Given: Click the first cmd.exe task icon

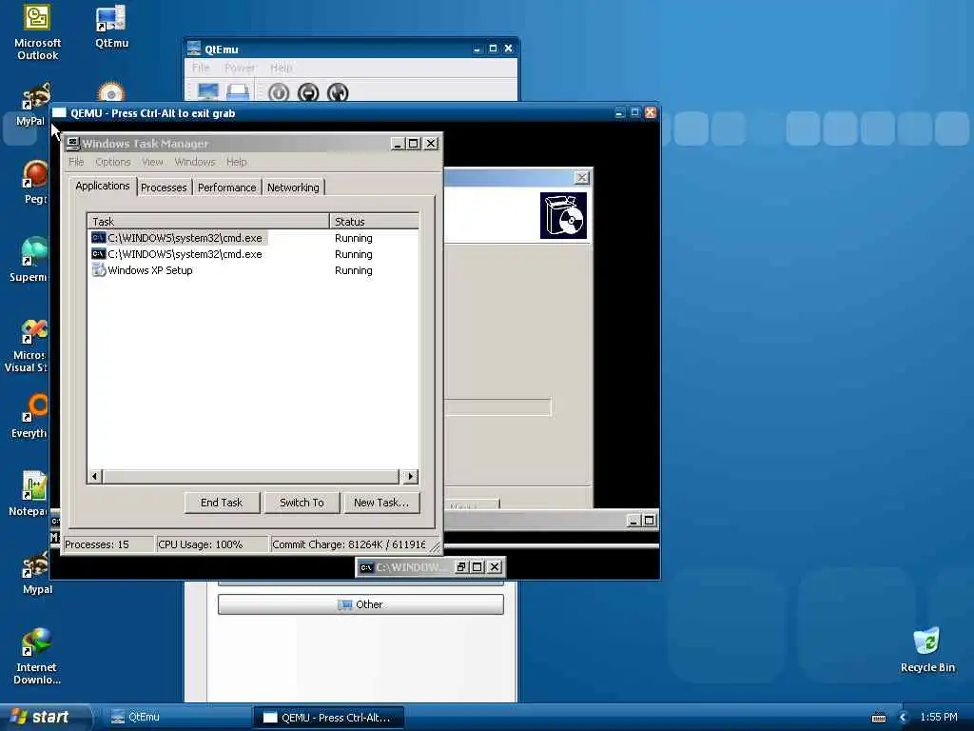Looking at the screenshot, I should [x=98, y=238].
